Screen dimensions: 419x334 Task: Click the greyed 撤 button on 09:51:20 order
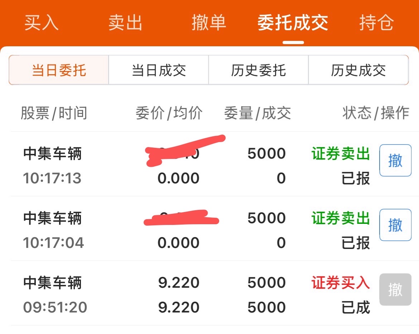pos(395,289)
